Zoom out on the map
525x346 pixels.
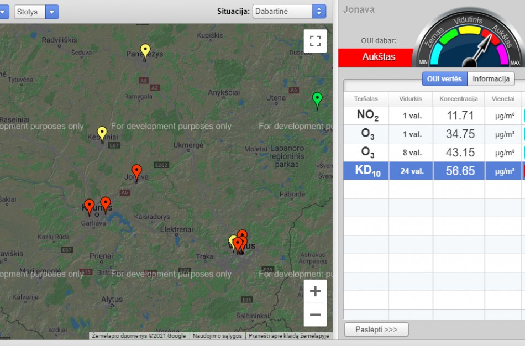pos(315,315)
